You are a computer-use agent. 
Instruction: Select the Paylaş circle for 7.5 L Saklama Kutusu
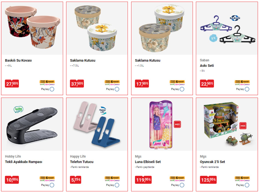tap(117, 89)
